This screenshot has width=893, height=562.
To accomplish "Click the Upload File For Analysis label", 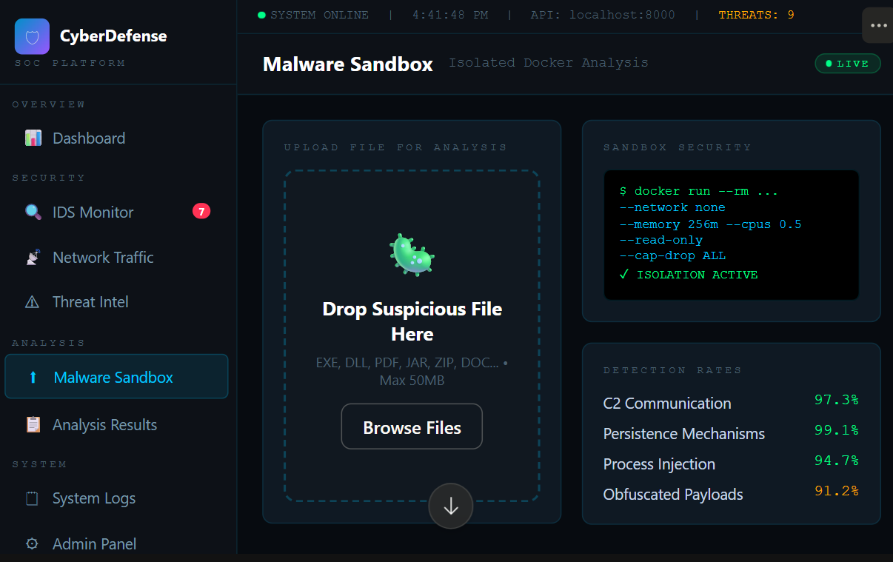I will (395, 147).
